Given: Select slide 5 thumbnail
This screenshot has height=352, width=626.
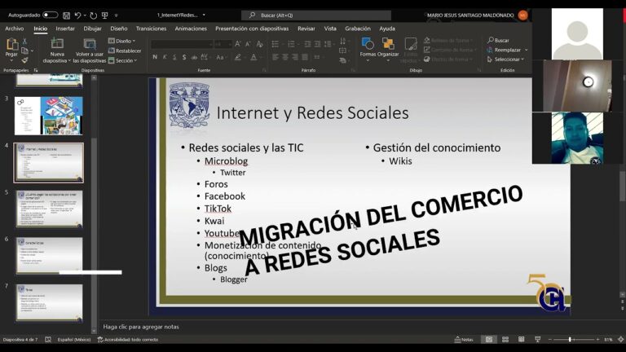Looking at the screenshot, I should (49, 209).
